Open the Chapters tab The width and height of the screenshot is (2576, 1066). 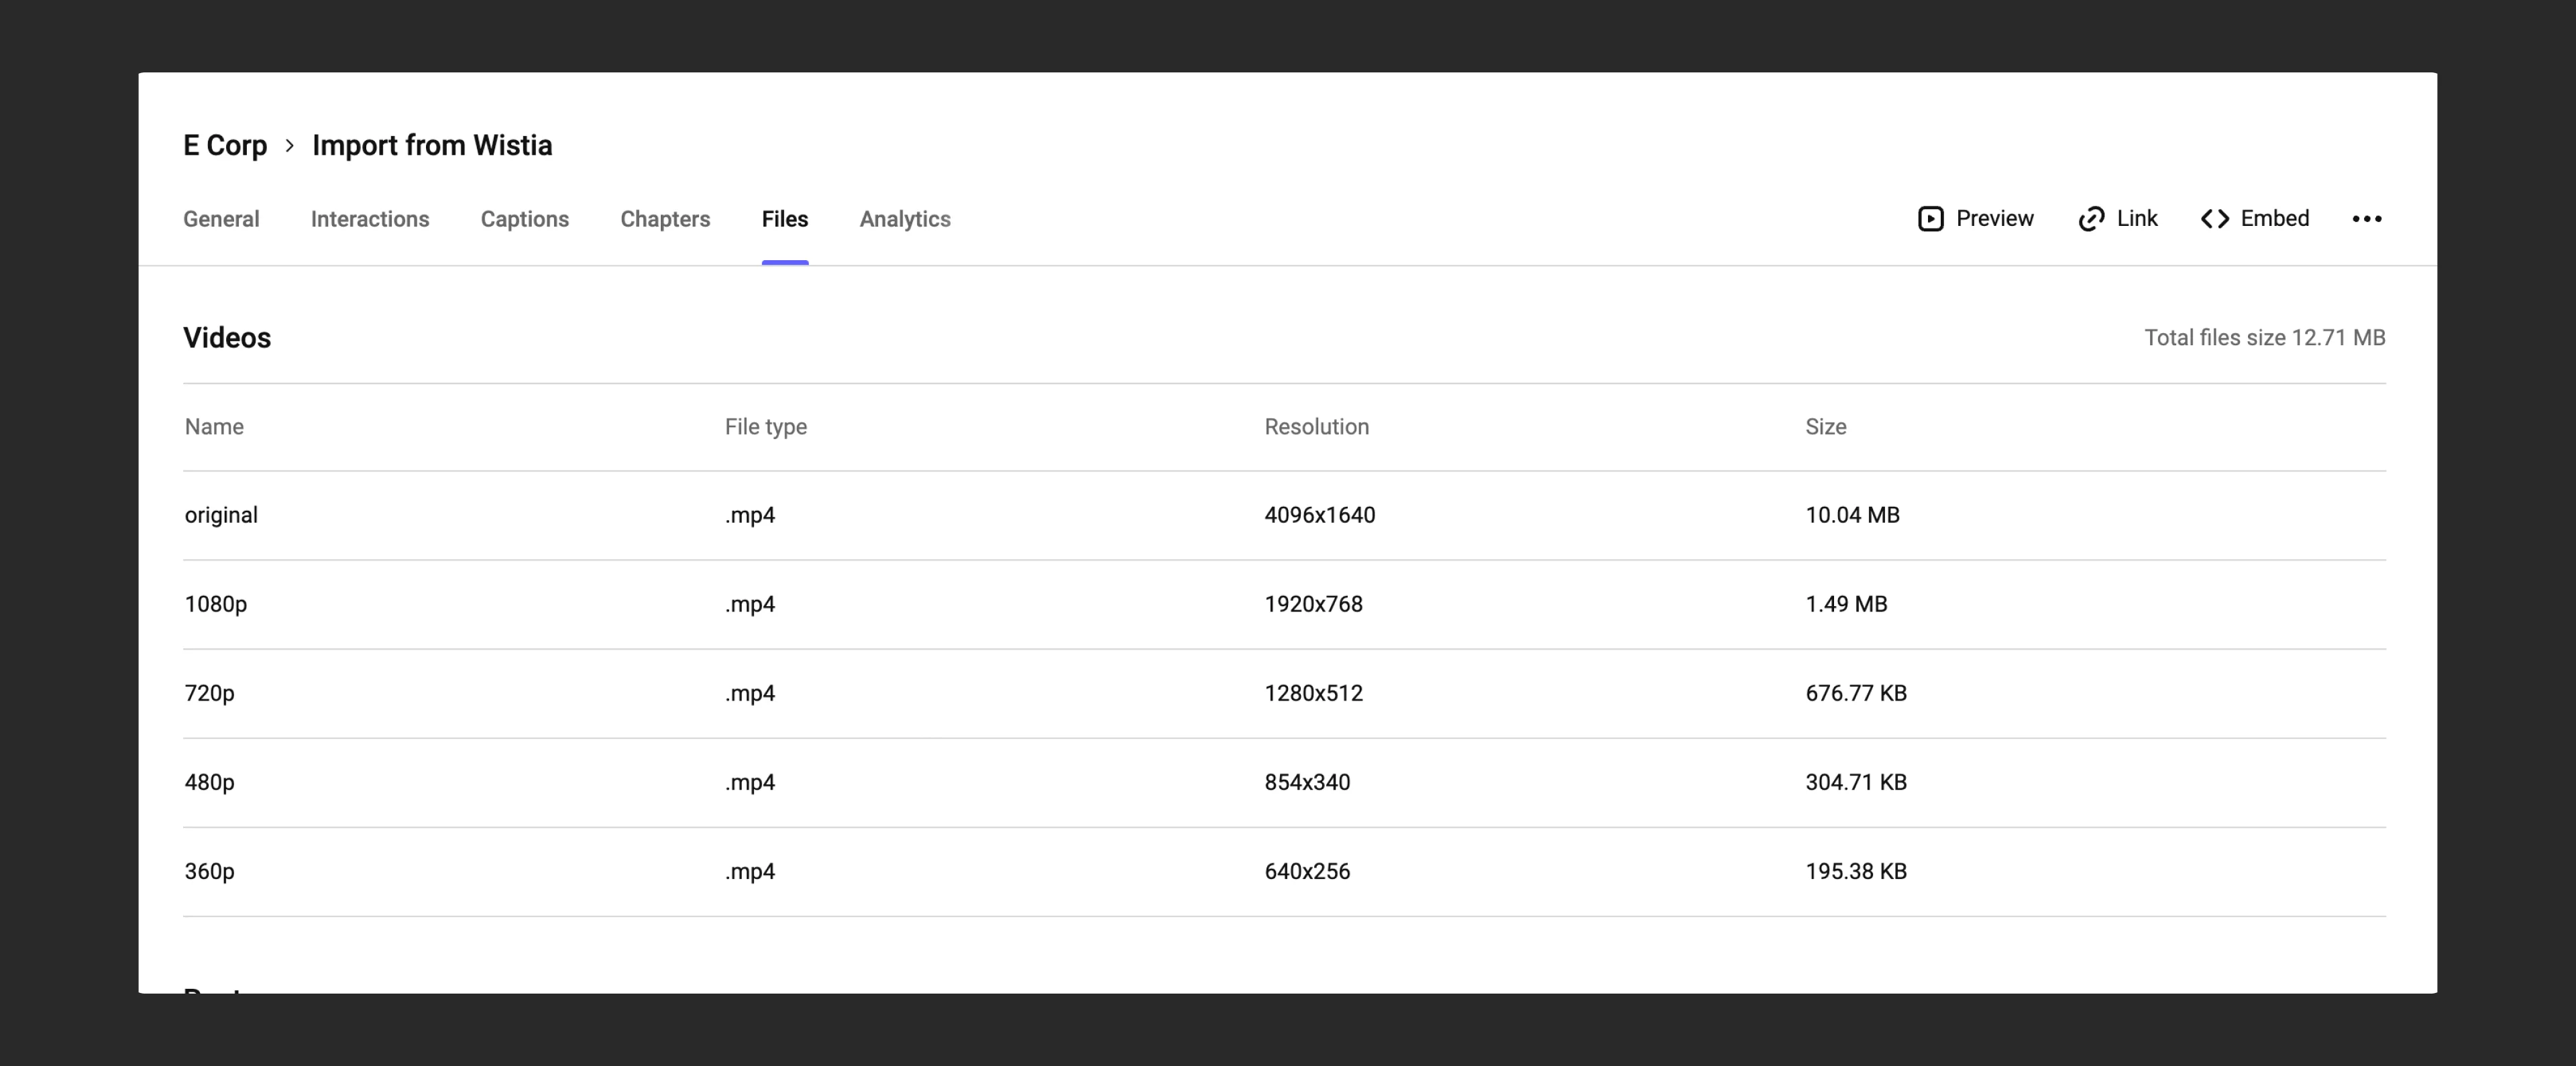pyautogui.click(x=665, y=219)
